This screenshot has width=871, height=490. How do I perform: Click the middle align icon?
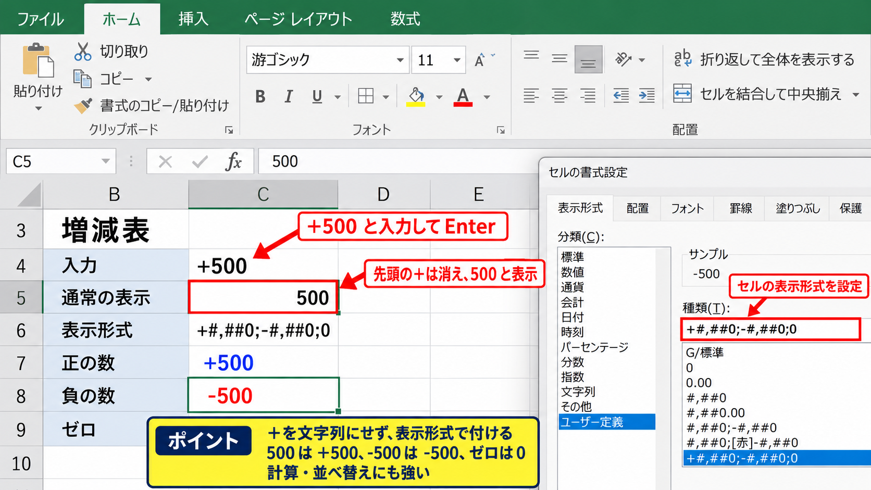(x=559, y=59)
